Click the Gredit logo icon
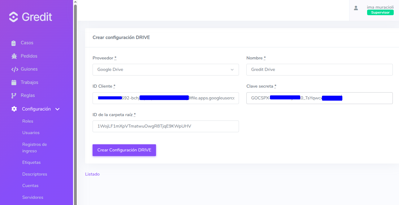This screenshot has height=205, width=399. click(14, 17)
